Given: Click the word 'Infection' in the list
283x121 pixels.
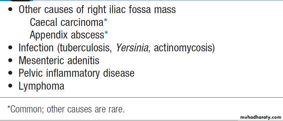Looking at the screenshot, I should (x=36, y=48).
